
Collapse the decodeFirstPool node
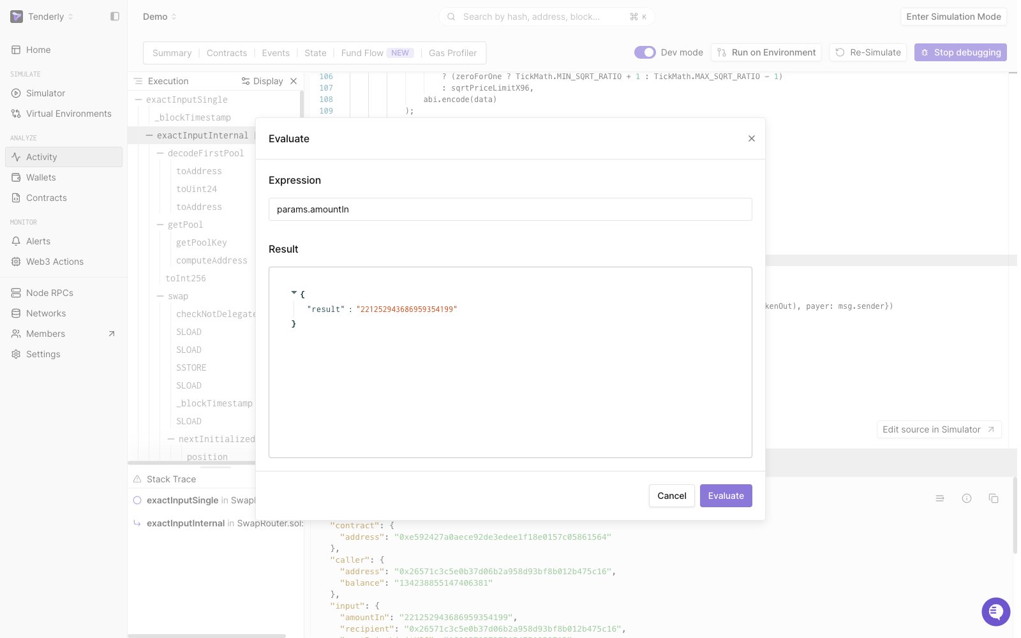point(160,153)
